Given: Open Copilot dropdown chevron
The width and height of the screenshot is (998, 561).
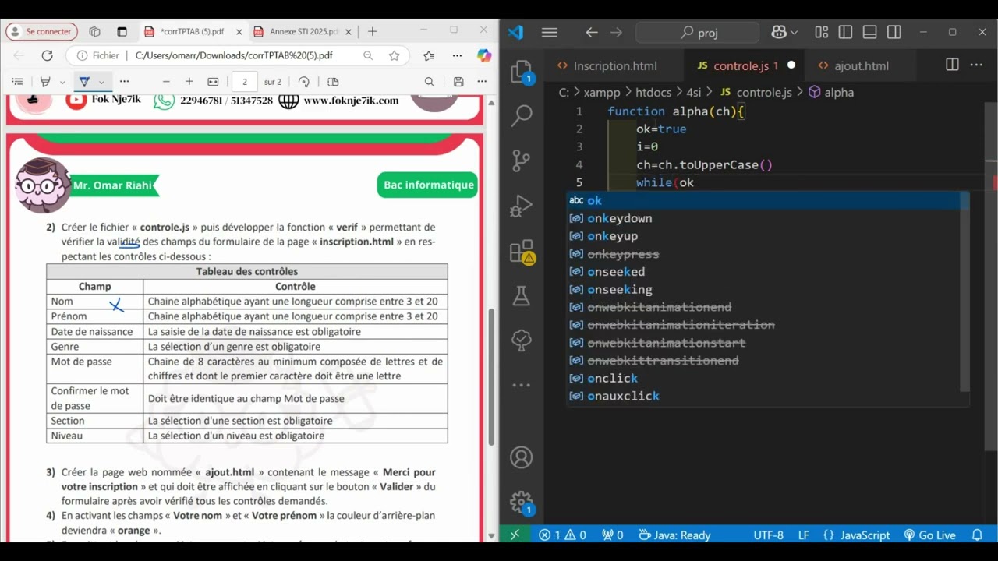Looking at the screenshot, I should pyautogui.click(x=795, y=32).
